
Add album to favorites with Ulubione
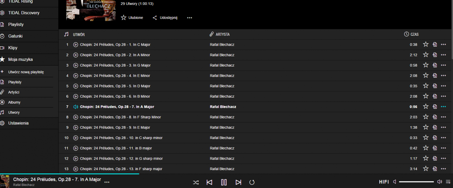tap(132, 18)
